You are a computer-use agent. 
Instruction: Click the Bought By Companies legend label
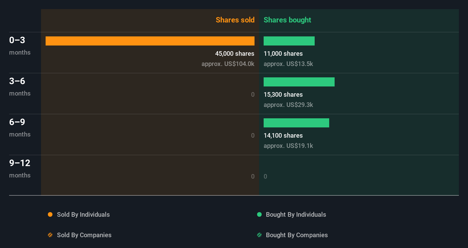click(297, 235)
